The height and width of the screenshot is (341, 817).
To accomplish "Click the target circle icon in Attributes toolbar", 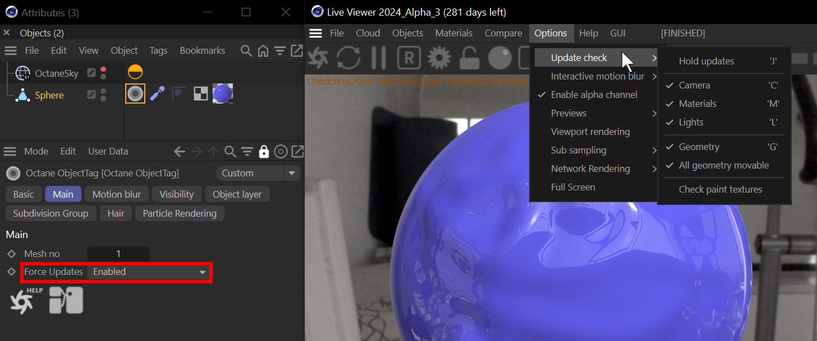I will click(x=281, y=151).
